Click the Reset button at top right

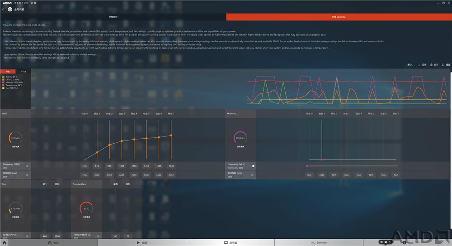tap(446, 65)
